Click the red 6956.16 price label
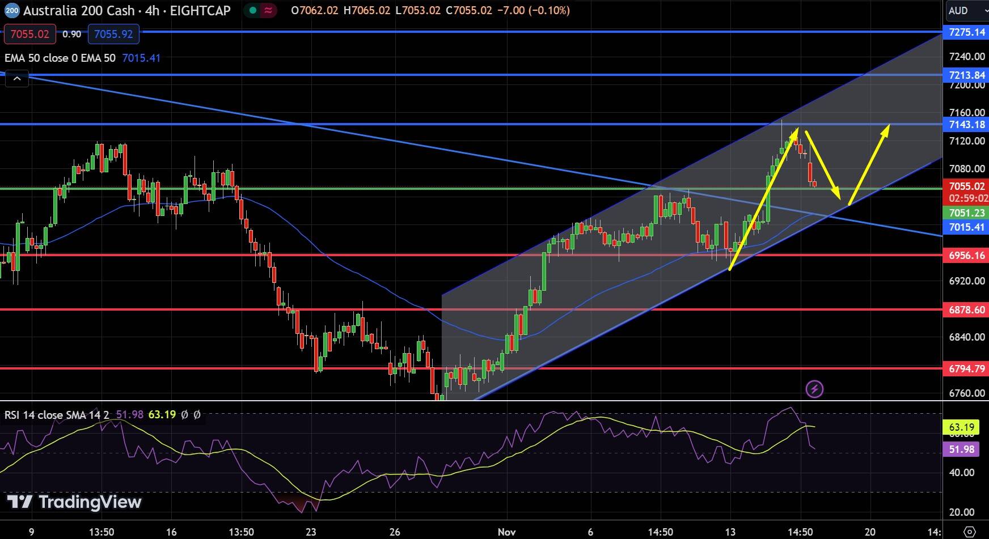This screenshot has height=539, width=989. pyautogui.click(x=966, y=256)
